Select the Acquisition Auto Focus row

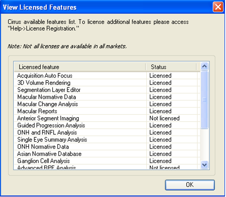click(x=107, y=76)
